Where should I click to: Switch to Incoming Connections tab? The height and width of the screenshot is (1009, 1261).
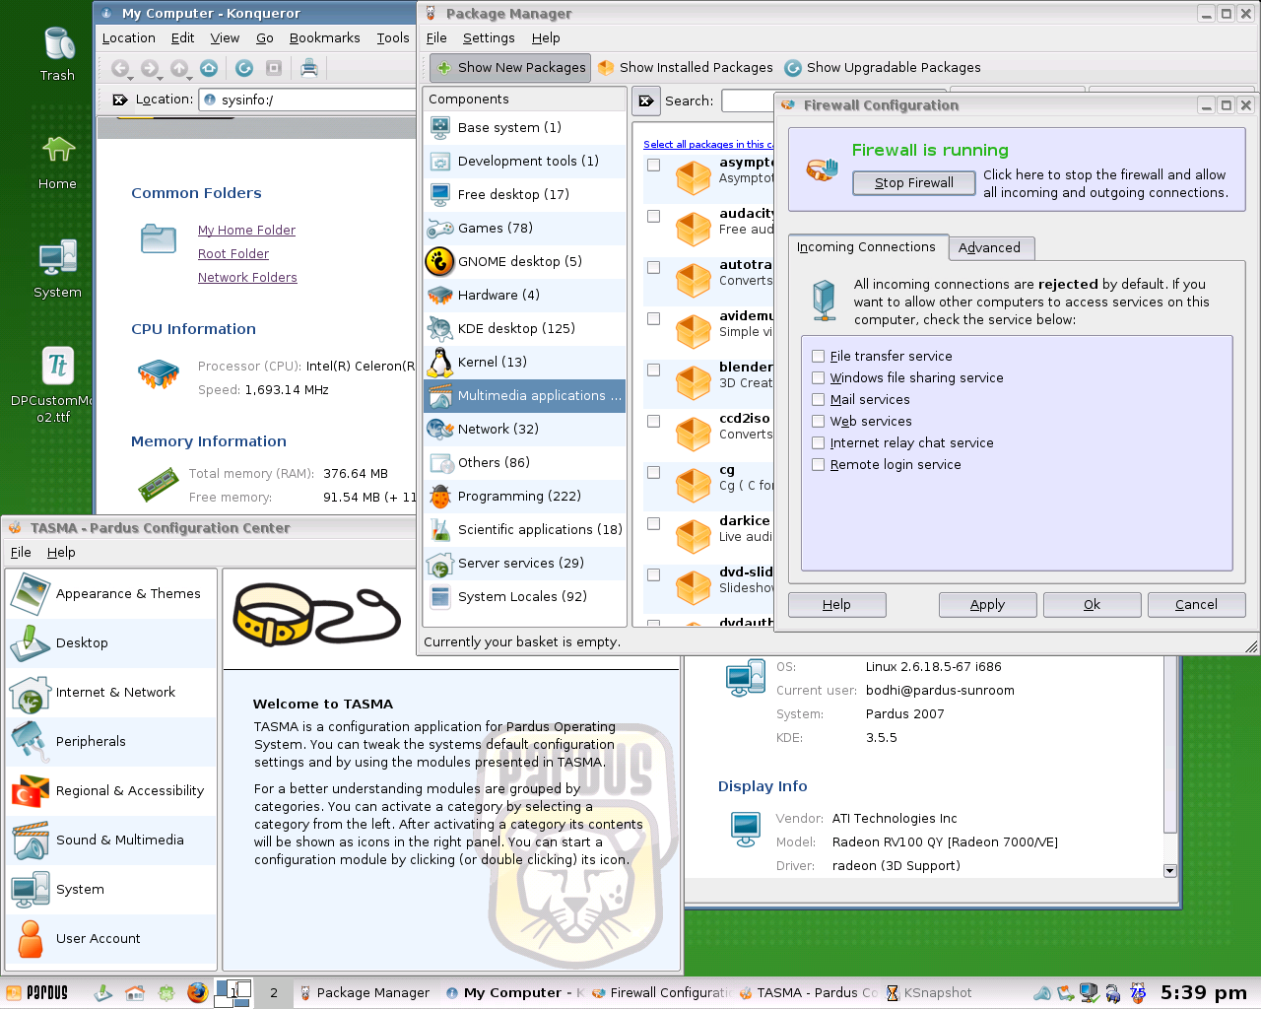click(866, 247)
